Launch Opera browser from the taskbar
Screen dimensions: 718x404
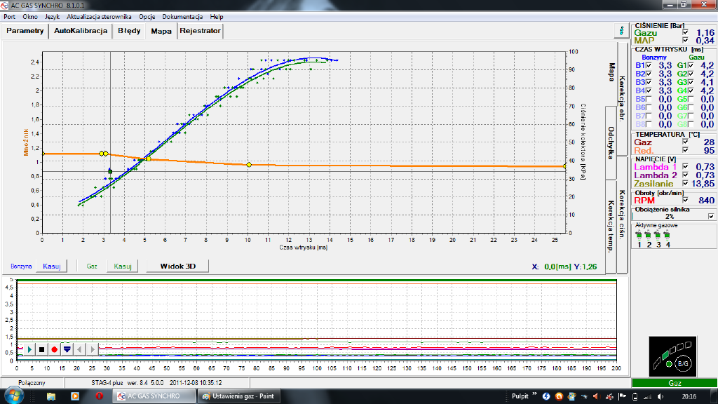click(99, 396)
